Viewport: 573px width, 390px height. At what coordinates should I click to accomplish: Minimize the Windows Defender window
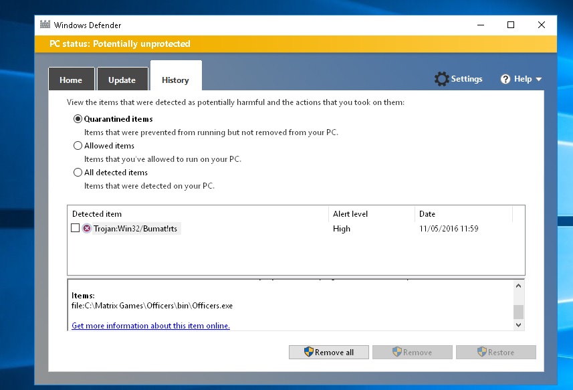(481, 25)
